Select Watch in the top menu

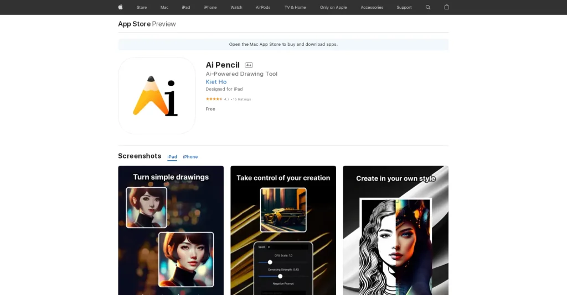236,7
